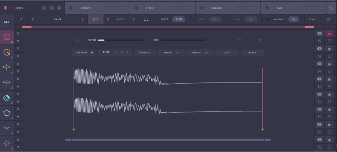This screenshot has height=152, width=337.
Task: Click the Pan circular reset icon
Action: click(x=313, y=8)
